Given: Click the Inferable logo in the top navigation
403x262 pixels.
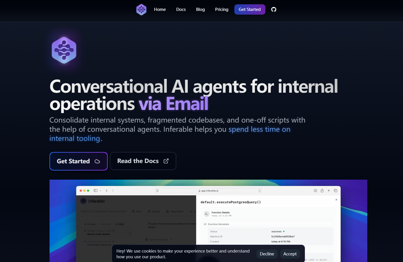Looking at the screenshot, I should tap(141, 9).
